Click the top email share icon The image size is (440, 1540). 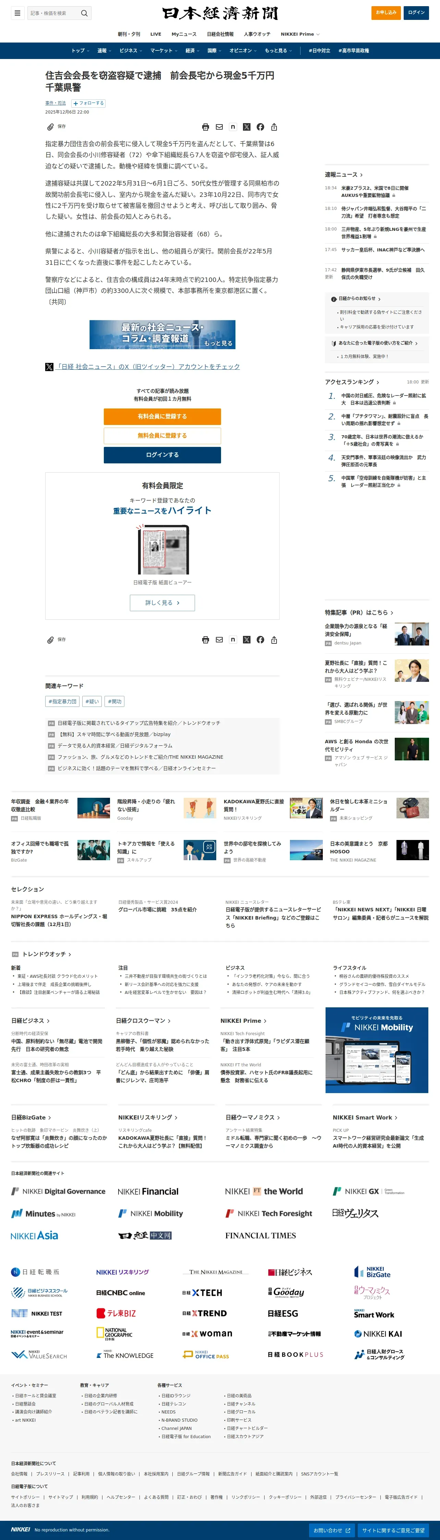click(219, 127)
